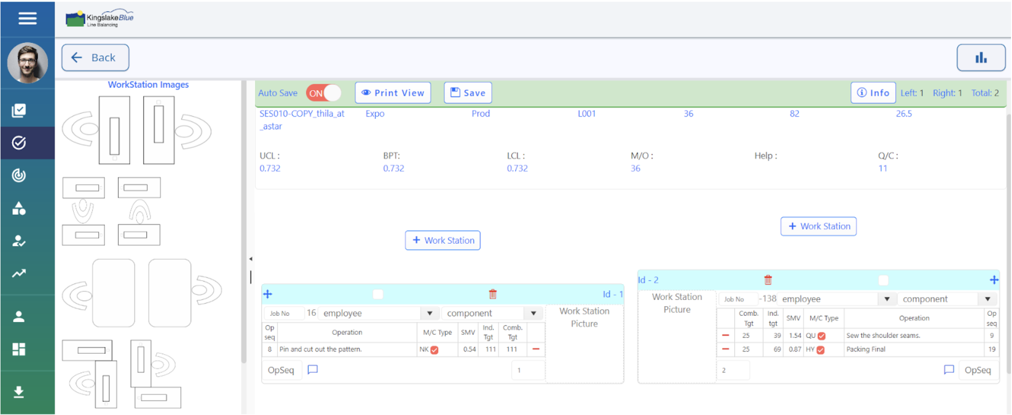Open the person sidebar icon
This screenshot has width=1012, height=415.
click(x=19, y=316)
